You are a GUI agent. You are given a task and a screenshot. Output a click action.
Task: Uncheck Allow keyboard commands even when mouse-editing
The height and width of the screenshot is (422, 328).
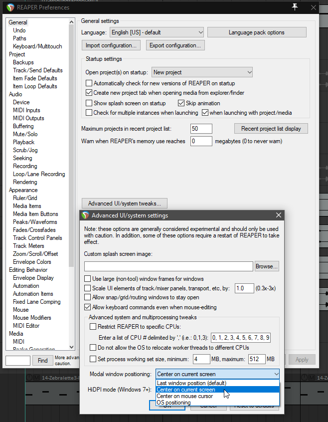click(88, 307)
